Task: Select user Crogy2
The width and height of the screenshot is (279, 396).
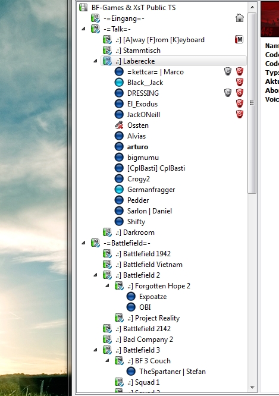Action: [139, 179]
